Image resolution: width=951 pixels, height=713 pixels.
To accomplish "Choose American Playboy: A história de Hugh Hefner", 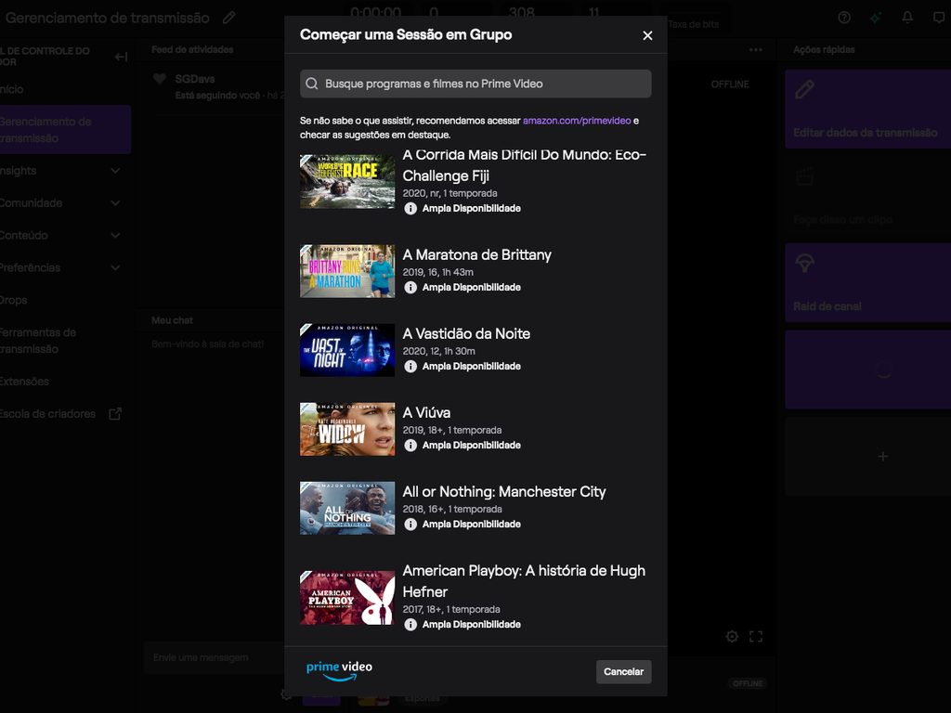I will (x=524, y=581).
